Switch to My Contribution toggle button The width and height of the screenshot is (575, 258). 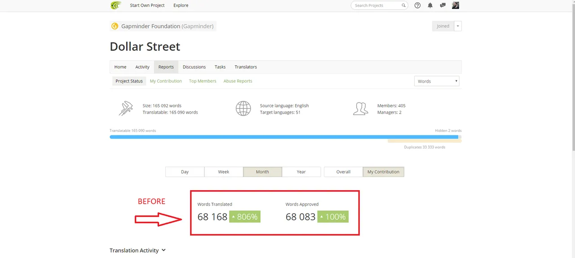pos(383,172)
